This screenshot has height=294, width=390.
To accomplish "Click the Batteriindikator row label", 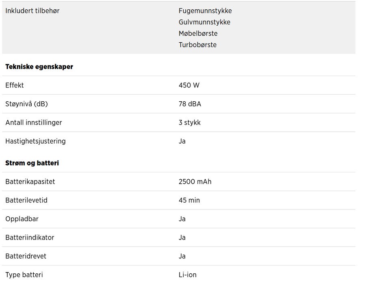I will pyautogui.click(x=30, y=238).
